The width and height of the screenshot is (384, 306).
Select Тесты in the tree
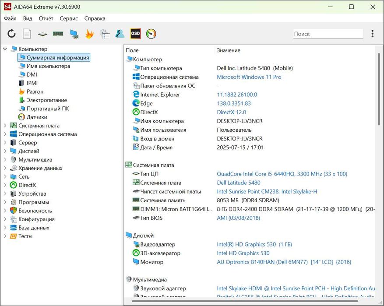25,236
